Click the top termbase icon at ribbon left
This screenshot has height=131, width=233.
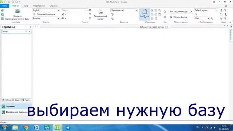coord(3,10)
